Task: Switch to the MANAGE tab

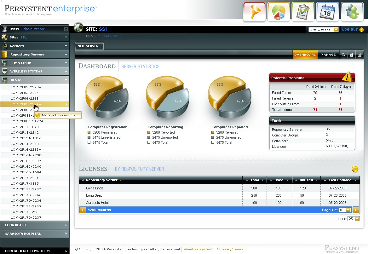Action: [328, 54]
